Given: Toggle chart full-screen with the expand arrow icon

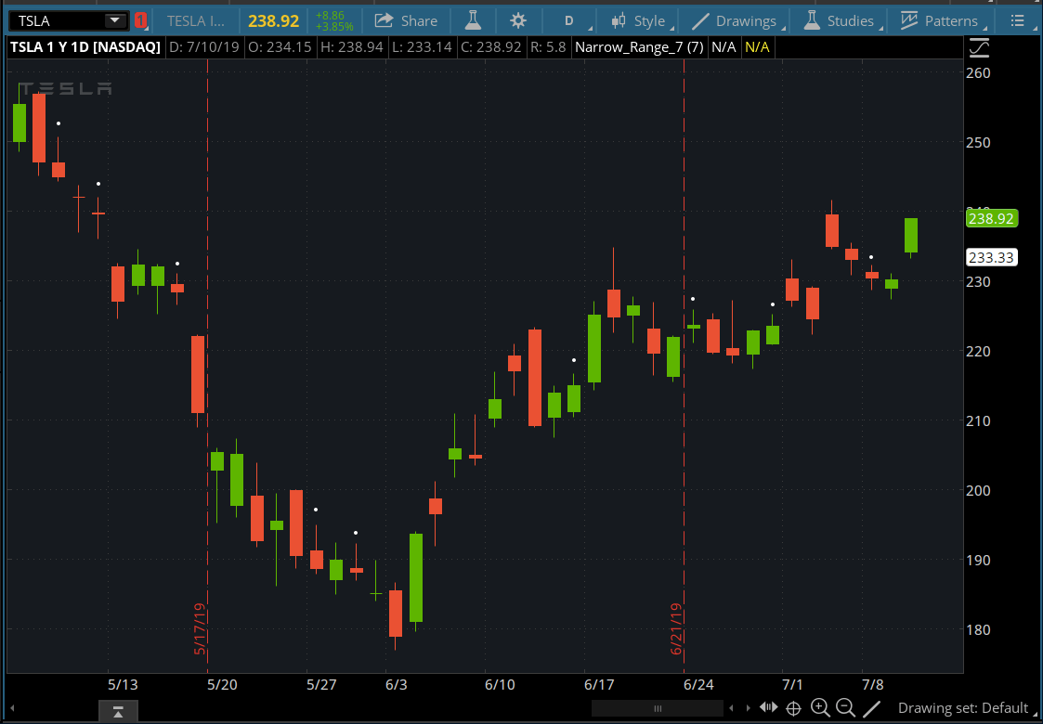Looking at the screenshot, I should click(978, 47).
